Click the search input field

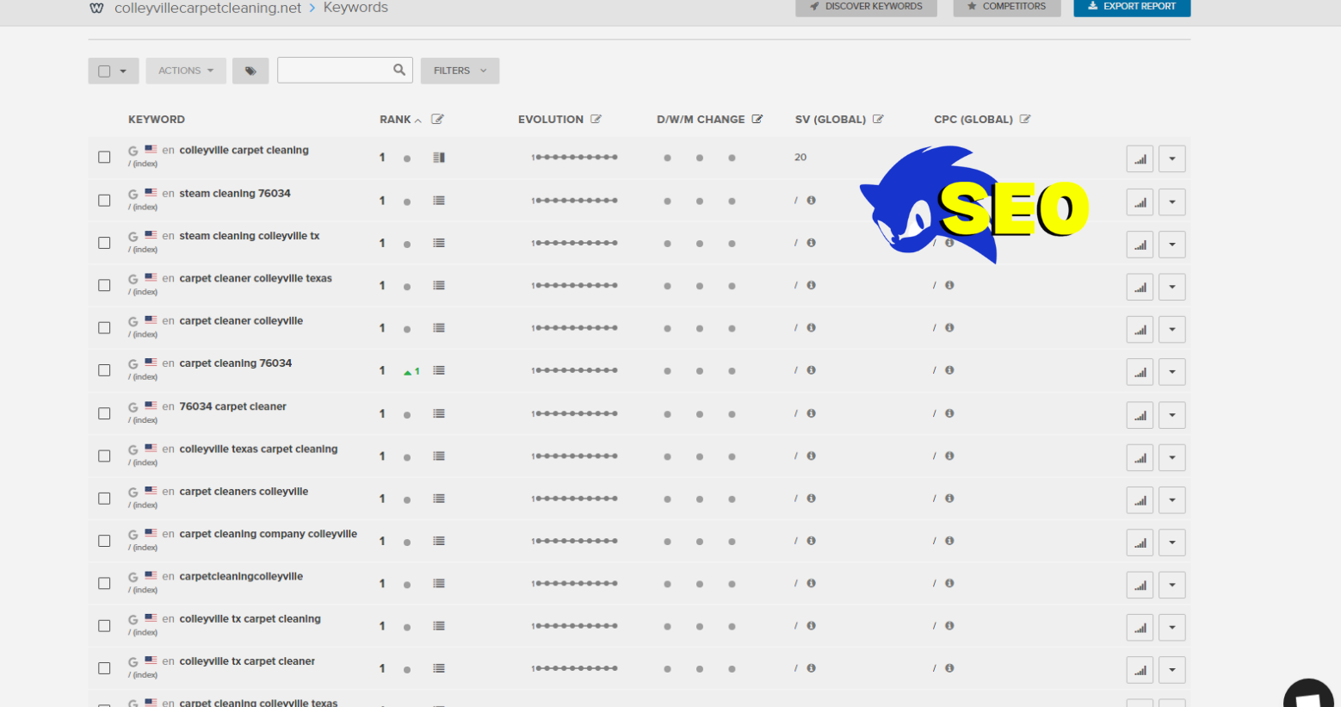[336, 70]
